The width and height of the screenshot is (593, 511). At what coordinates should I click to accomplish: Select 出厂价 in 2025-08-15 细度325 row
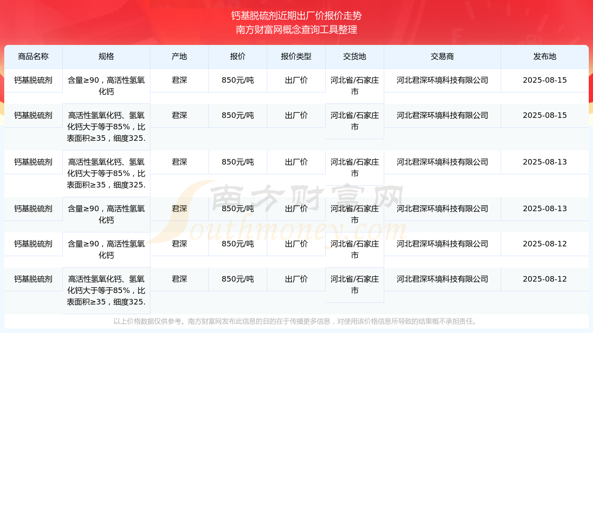pyautogui.click(x=296, y=115)
